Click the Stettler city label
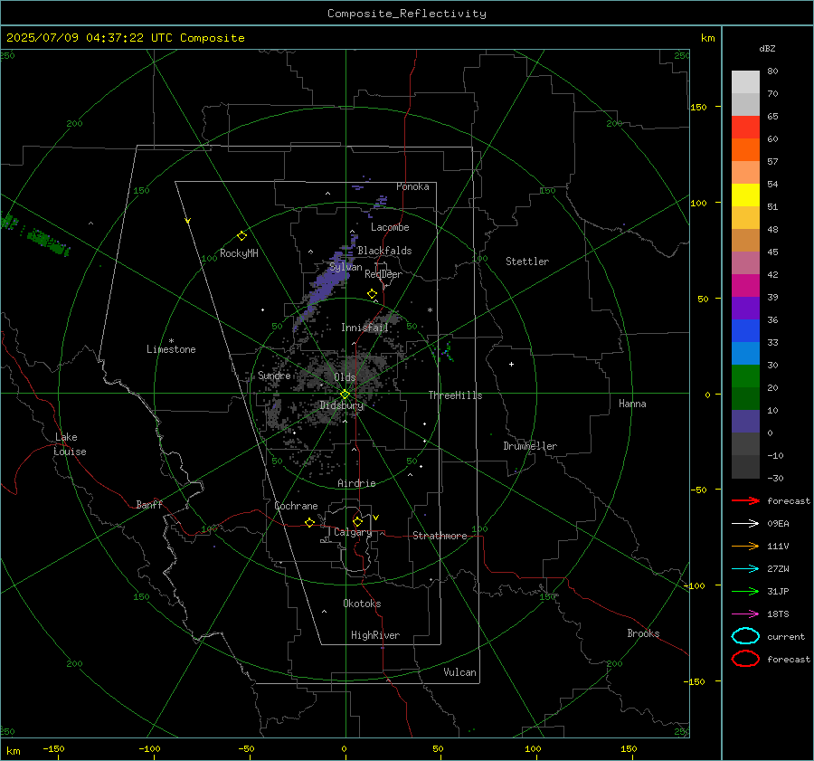 coord(527,262)
